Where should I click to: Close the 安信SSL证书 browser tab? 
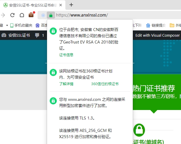click(x=61, y=5)
